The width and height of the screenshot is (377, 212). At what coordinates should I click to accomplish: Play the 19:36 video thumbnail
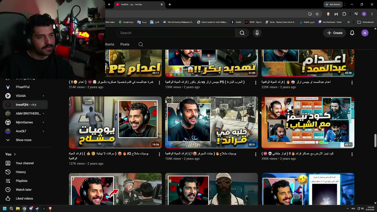[x=115, y=122]
